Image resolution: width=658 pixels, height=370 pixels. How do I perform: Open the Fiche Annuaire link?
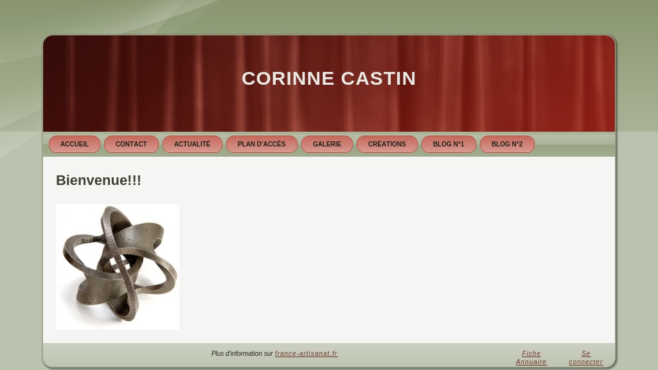[x=531, y=358]
